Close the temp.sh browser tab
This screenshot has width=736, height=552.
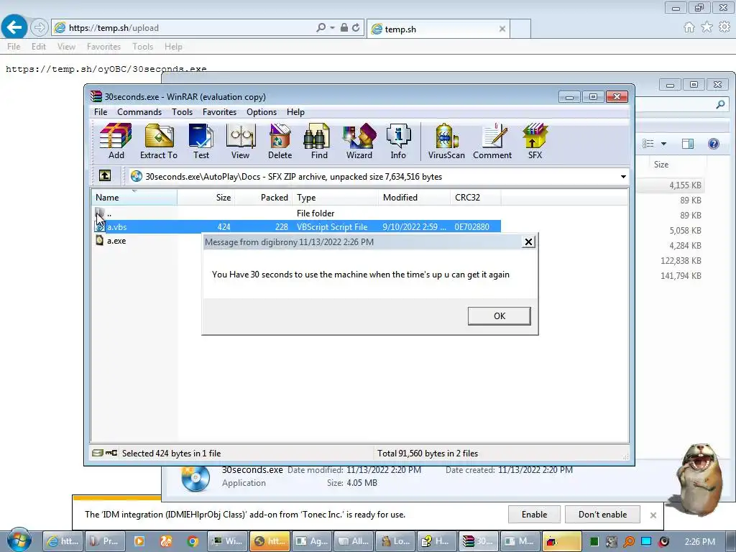[x=502, y=29]
